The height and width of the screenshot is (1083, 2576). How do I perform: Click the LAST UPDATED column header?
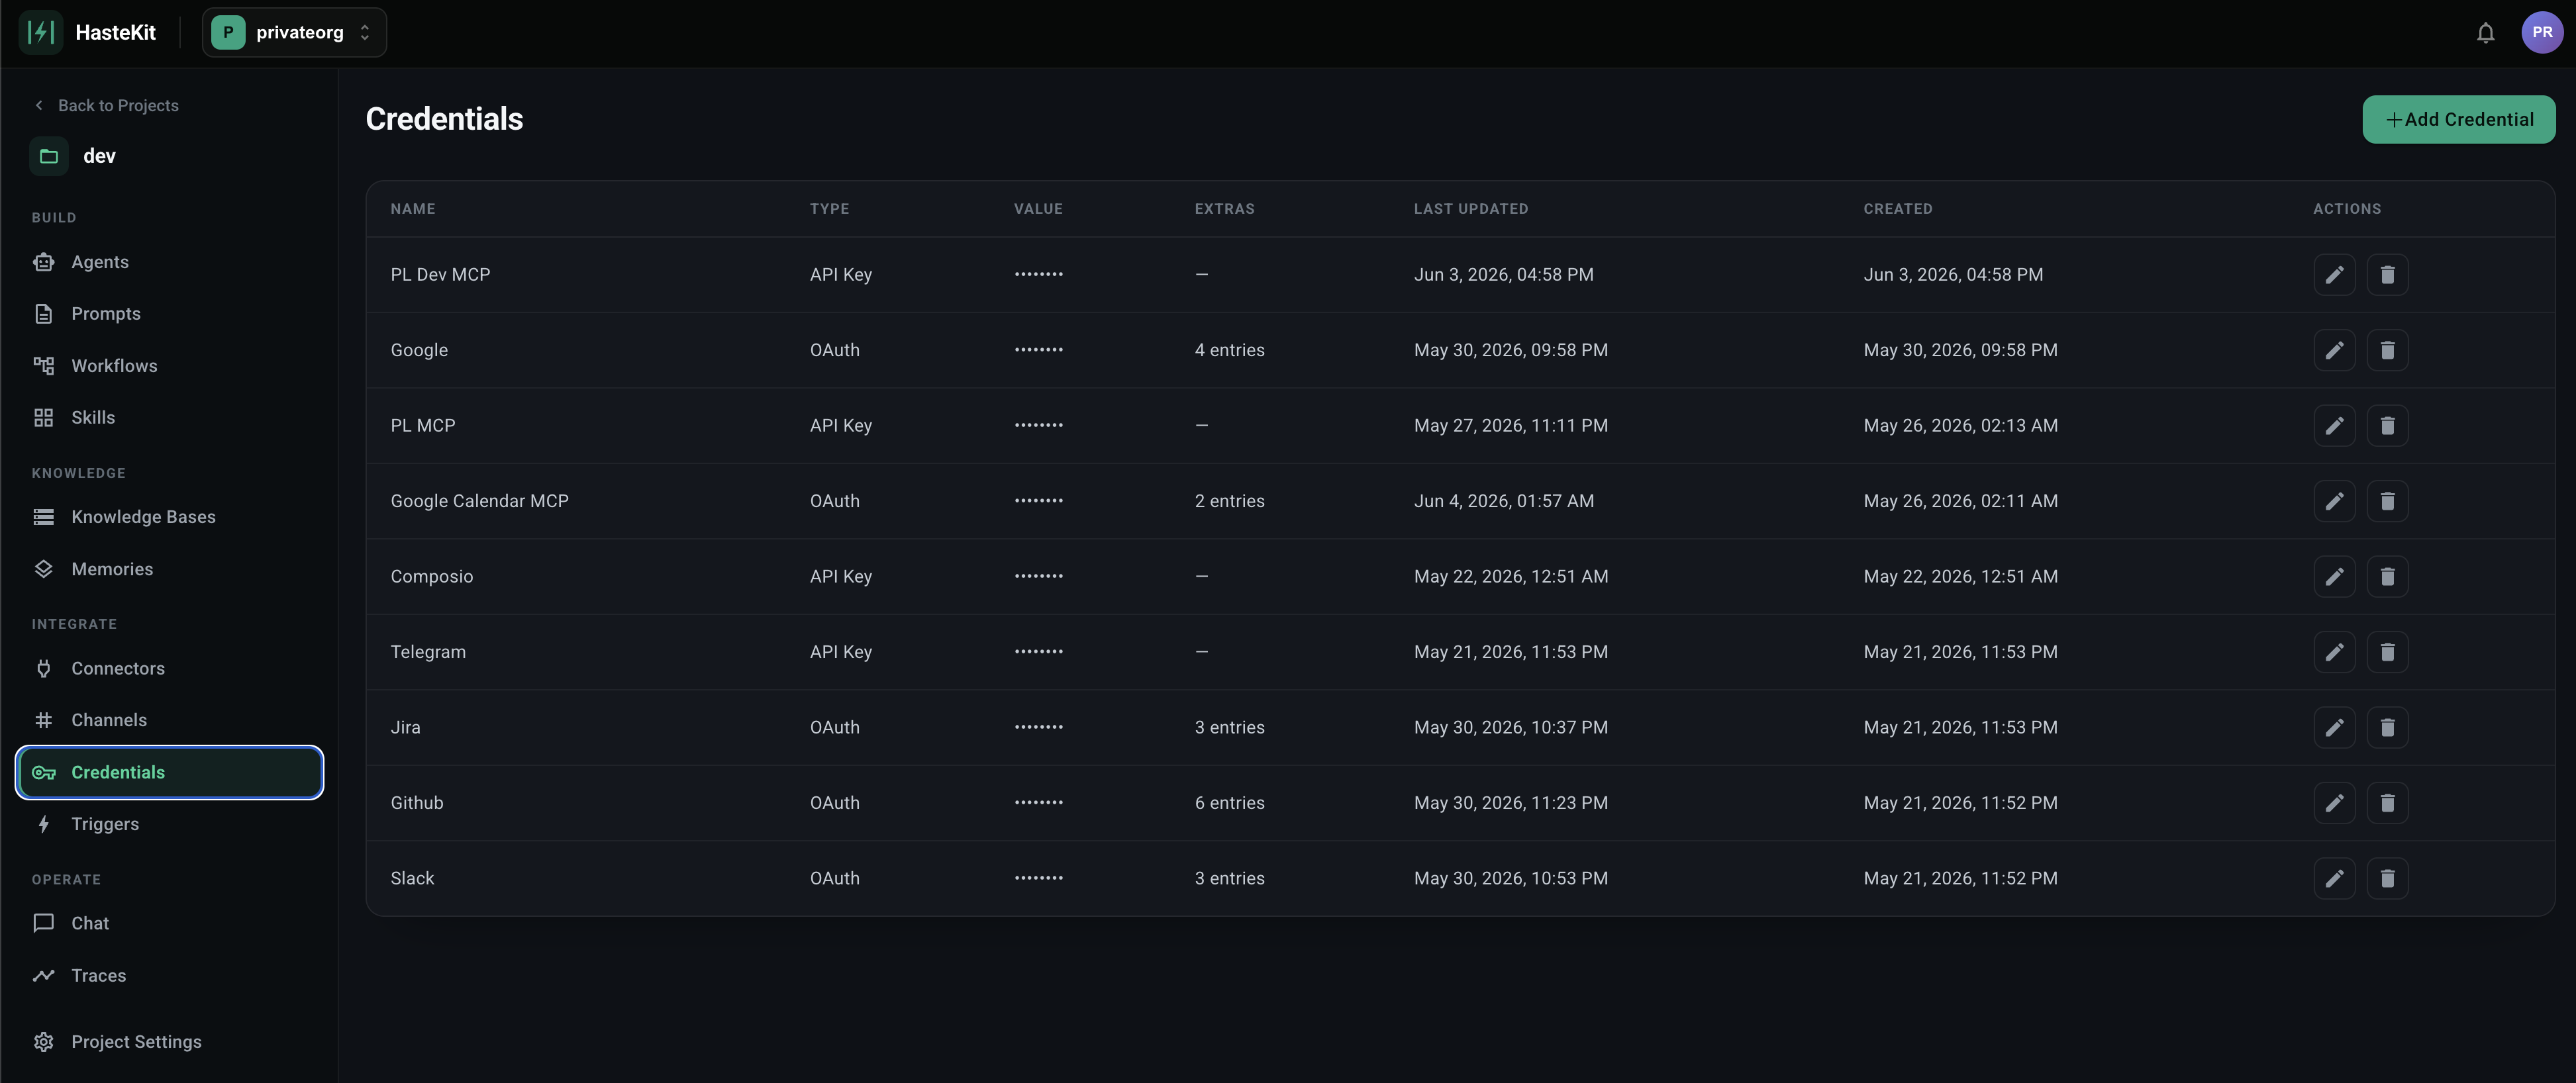1470,209
